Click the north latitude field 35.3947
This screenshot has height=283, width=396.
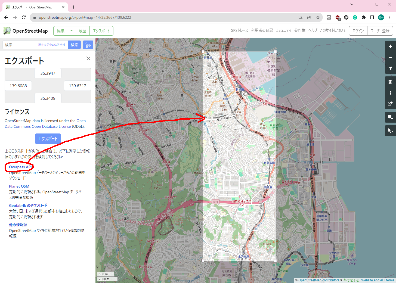[x=48, y=73]
